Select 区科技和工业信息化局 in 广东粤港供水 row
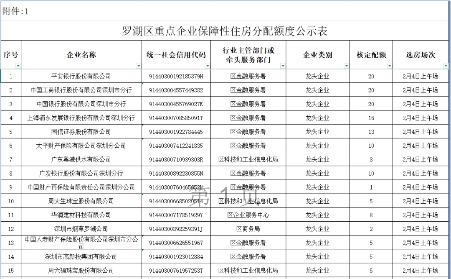Image resolution: width=451 pixels, height=279 pixels. [248, 159]
